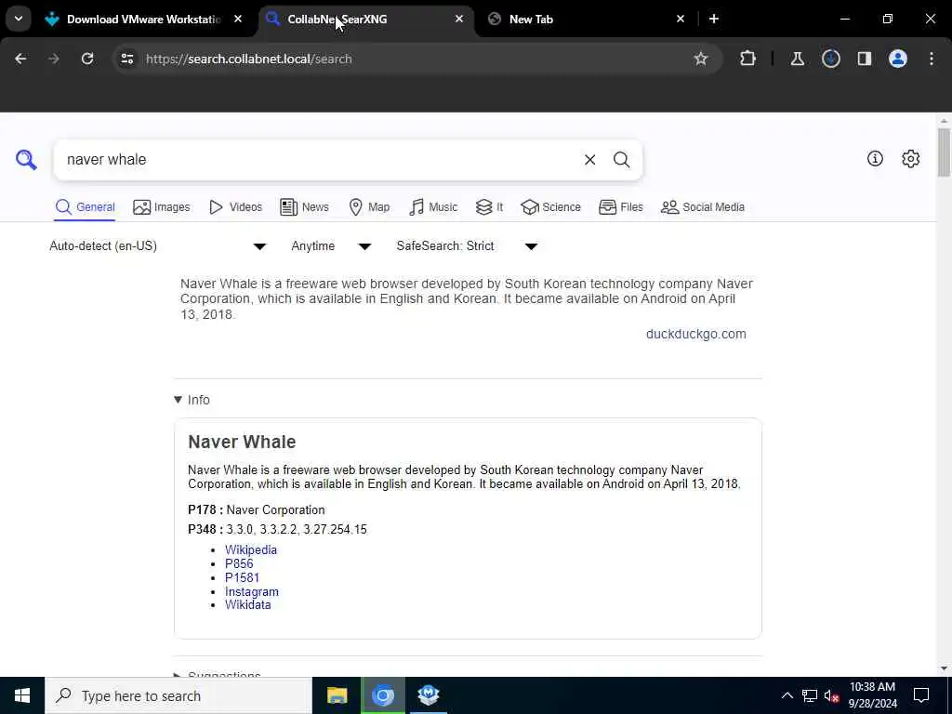Open the browser extensions puzzle icon
Screen dimensions: 952x714
748,59
